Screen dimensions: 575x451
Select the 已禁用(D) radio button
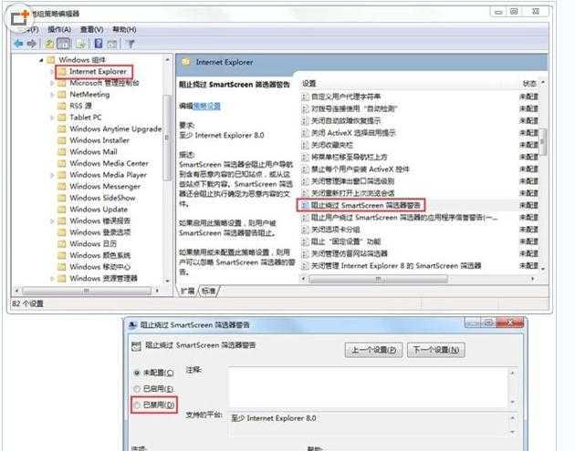137,405
